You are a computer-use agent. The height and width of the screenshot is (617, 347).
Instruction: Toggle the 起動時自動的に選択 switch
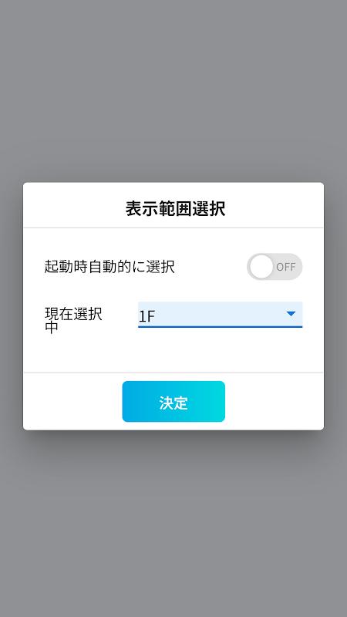pos(275,266)
